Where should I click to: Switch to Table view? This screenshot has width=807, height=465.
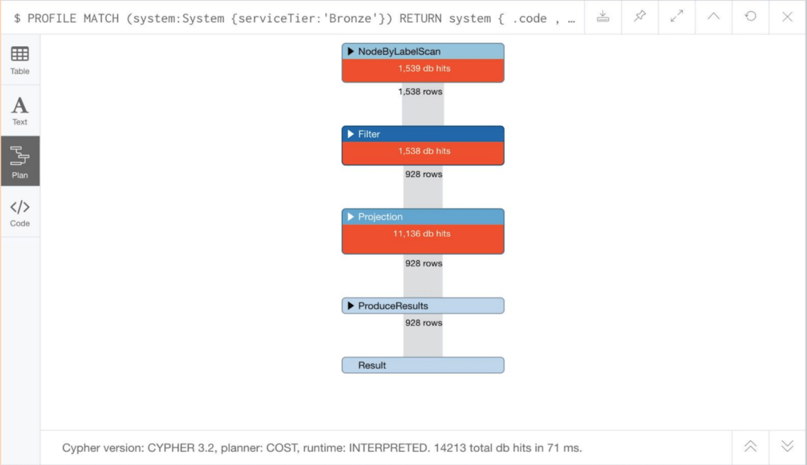click(x=20, y=60)
